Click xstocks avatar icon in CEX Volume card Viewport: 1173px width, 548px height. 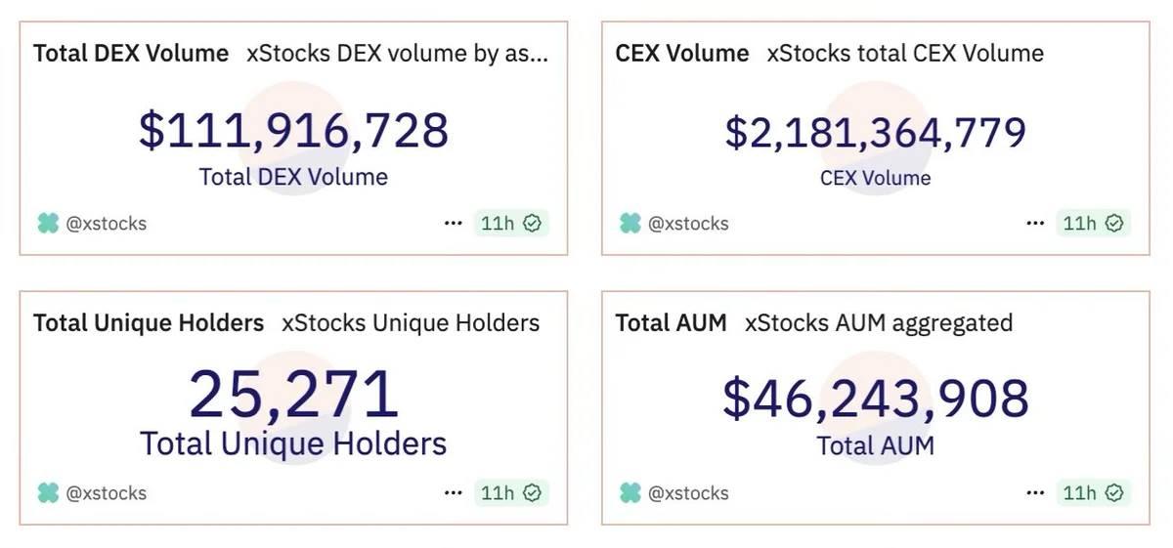point(630,224)
